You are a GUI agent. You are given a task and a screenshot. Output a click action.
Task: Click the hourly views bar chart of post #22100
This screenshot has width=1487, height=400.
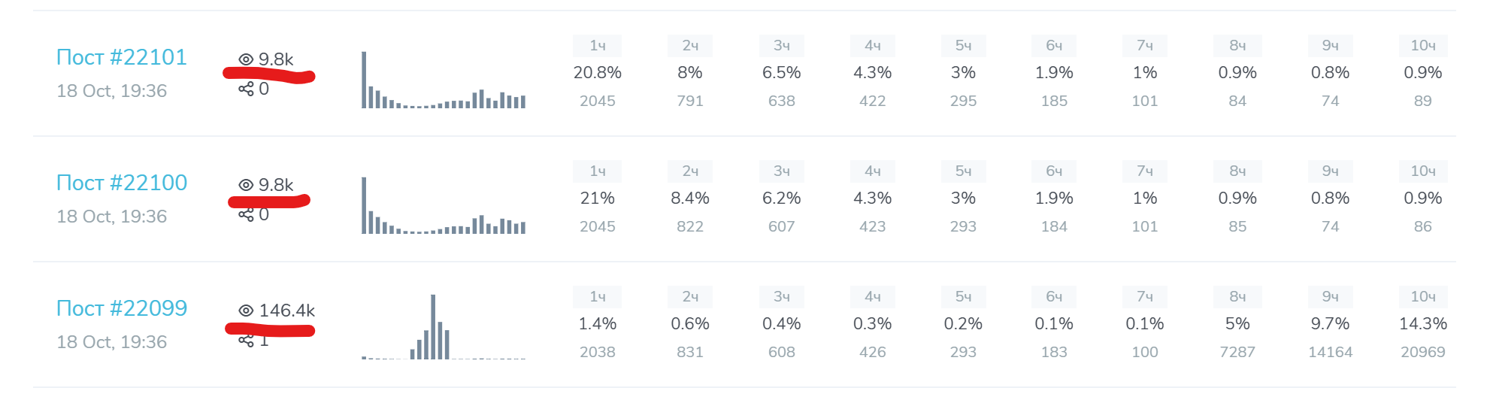pos(444,205)
